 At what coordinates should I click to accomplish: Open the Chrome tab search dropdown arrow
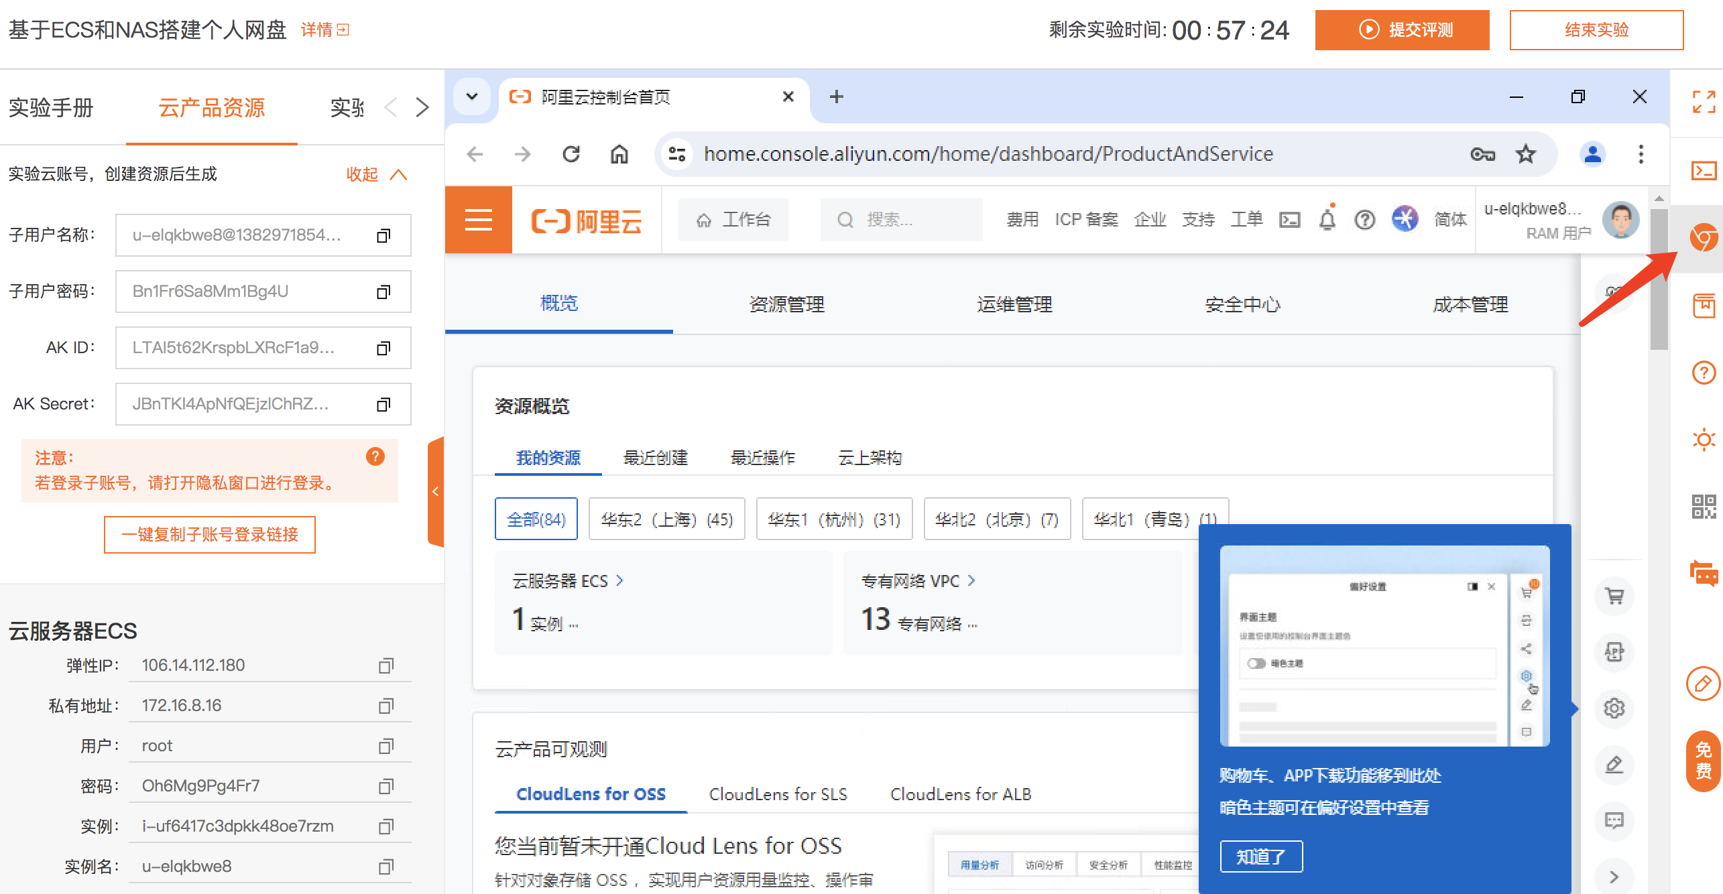(x=472, y=97)
